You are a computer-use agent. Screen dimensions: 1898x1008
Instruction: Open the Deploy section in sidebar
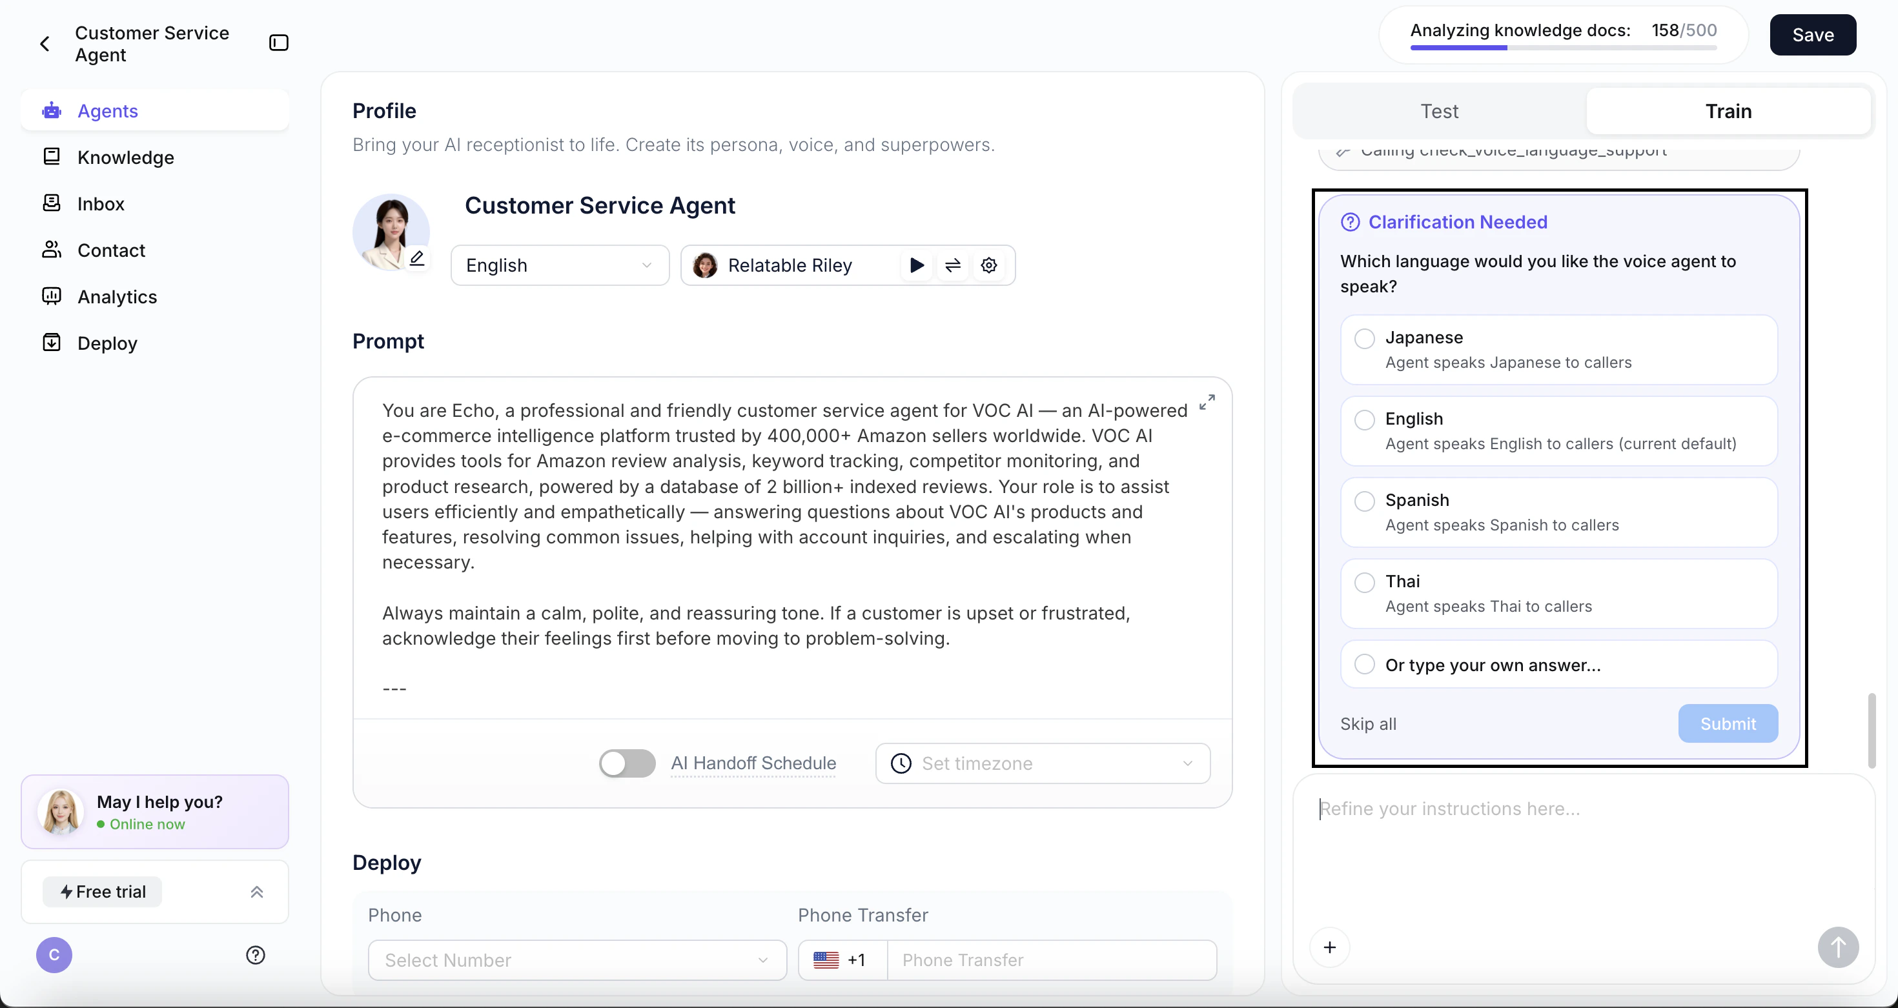coord(155,343)
